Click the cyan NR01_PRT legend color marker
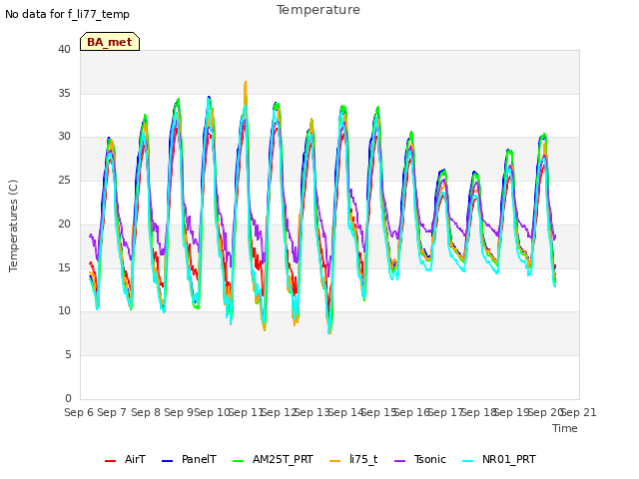This screenshot has height=479, width=639. tap(468, 461)
